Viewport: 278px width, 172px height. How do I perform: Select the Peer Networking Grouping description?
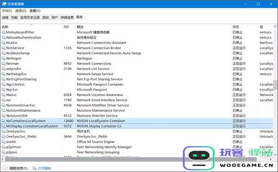(x=98, y=152)
